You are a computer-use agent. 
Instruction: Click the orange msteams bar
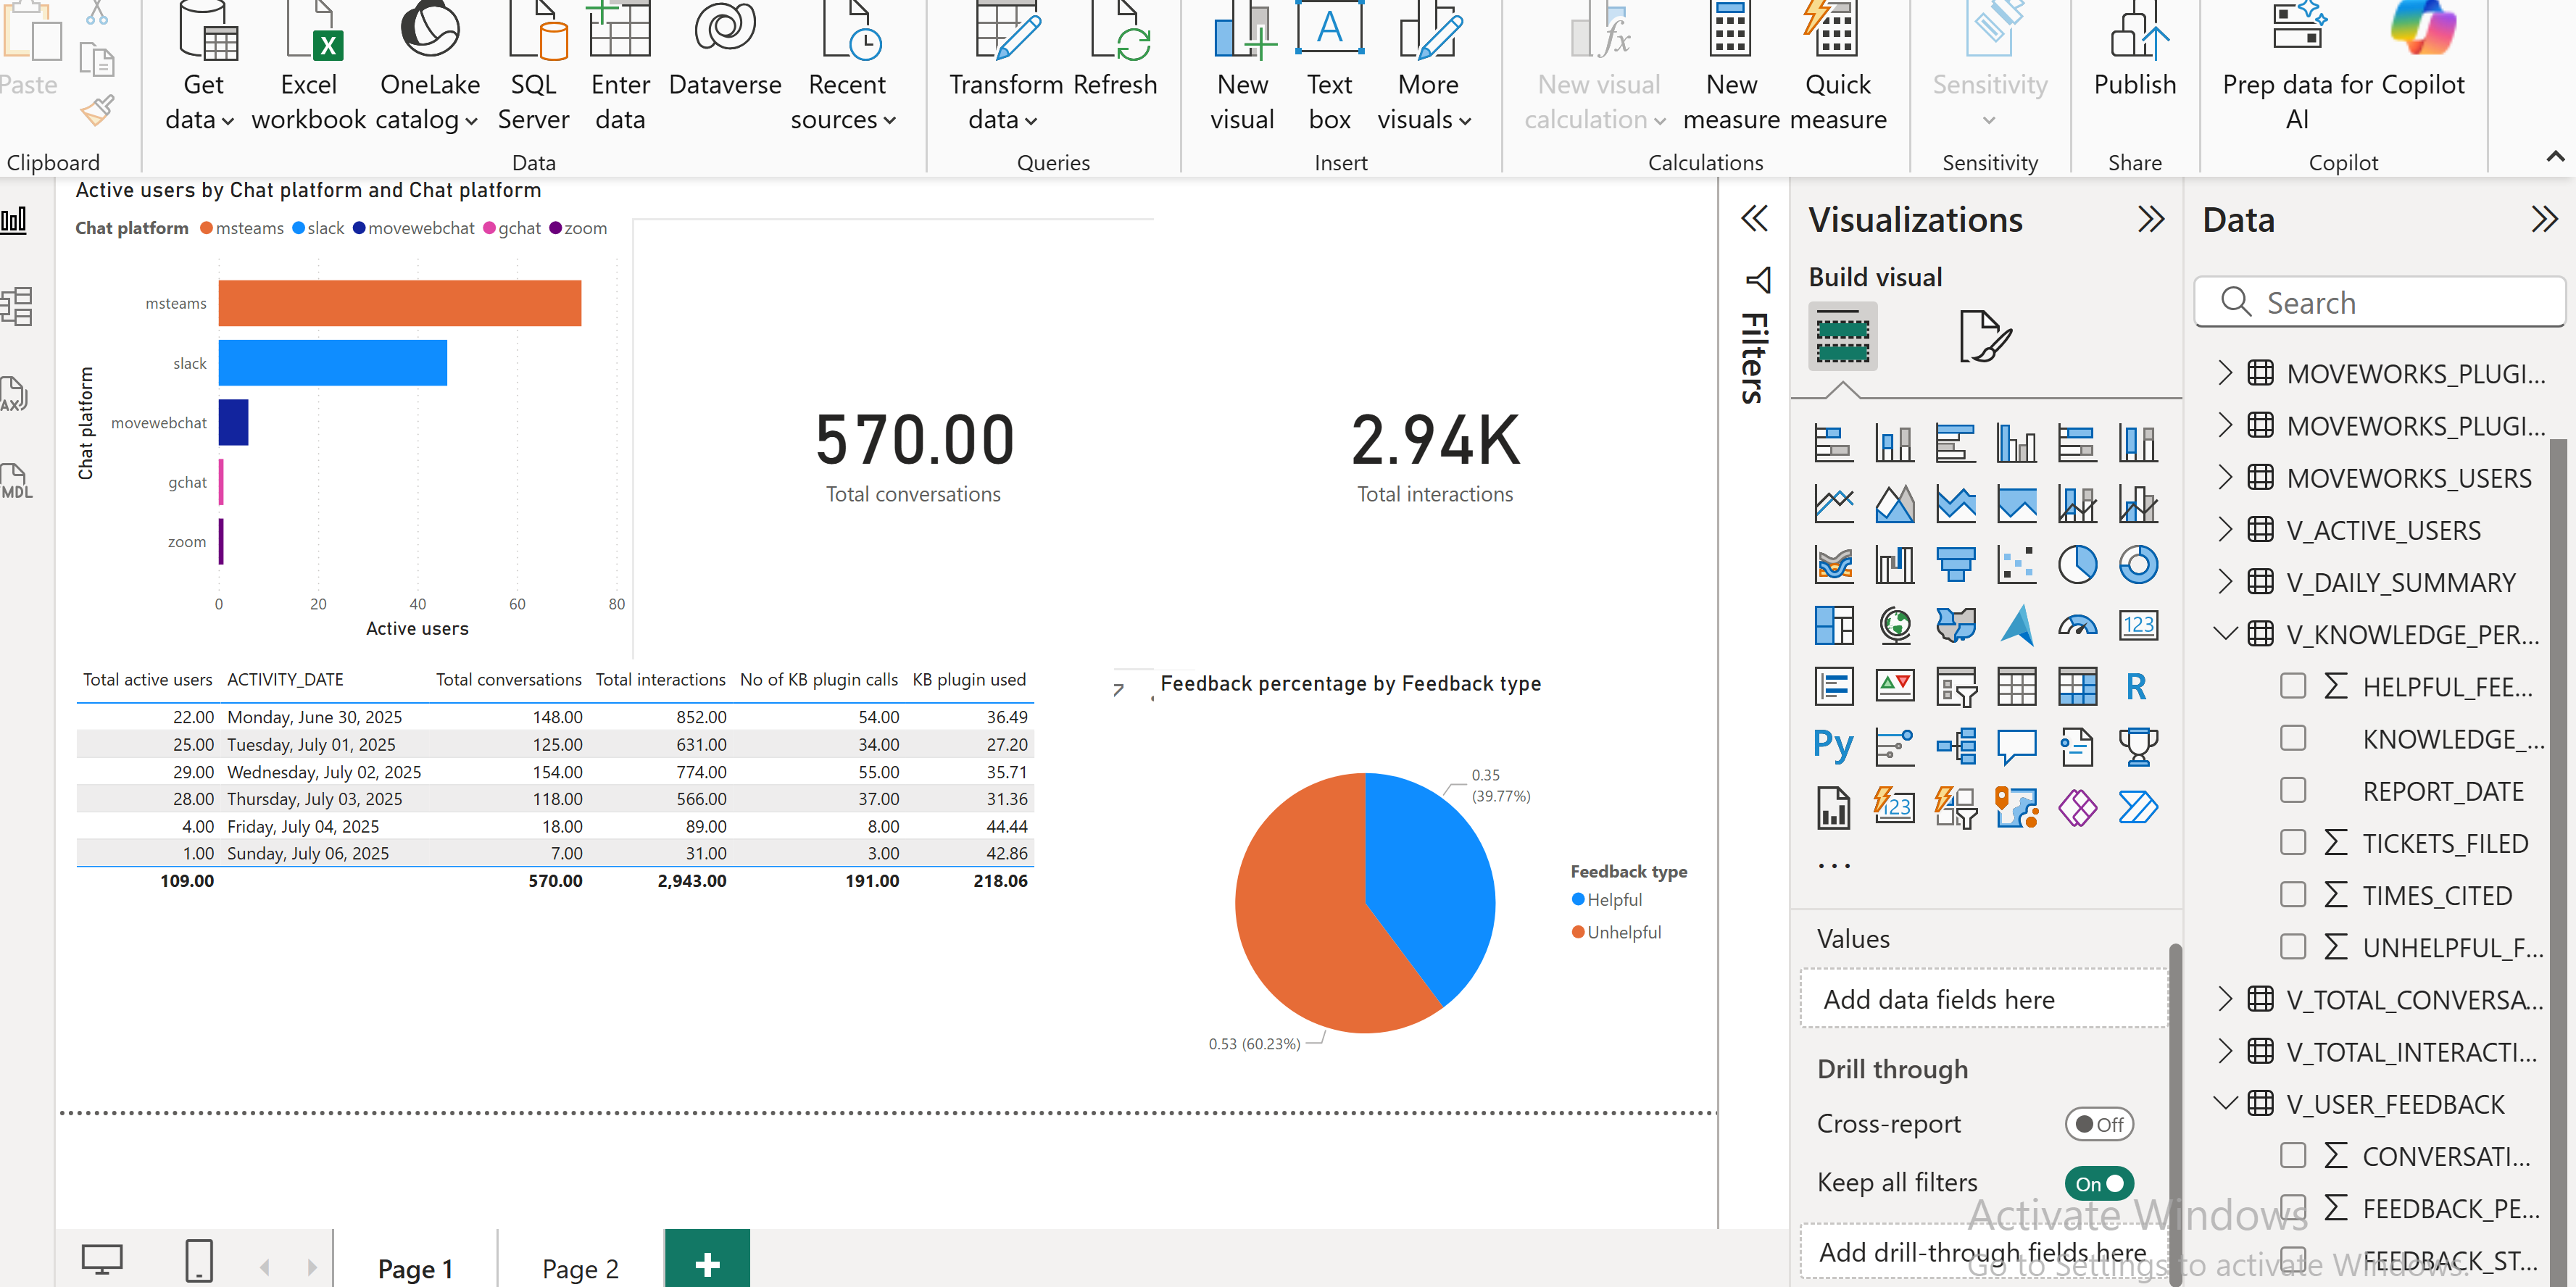pyautogui.click(x=400, y=303)
